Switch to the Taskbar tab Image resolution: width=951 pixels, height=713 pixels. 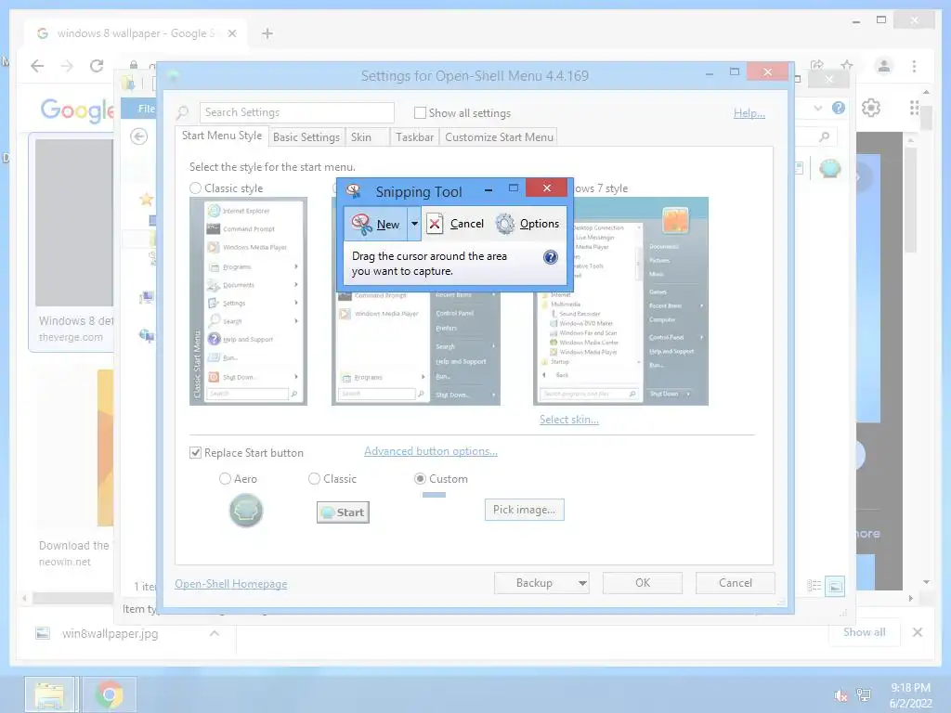point(415,137)
